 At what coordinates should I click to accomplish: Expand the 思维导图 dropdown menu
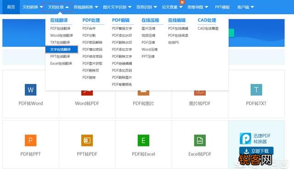pos(198,7)
